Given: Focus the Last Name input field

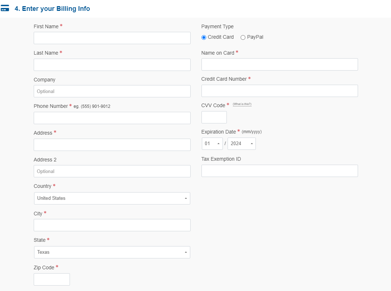Looking at the screenshot, I should pyautogui.click(x=112, y=65).
